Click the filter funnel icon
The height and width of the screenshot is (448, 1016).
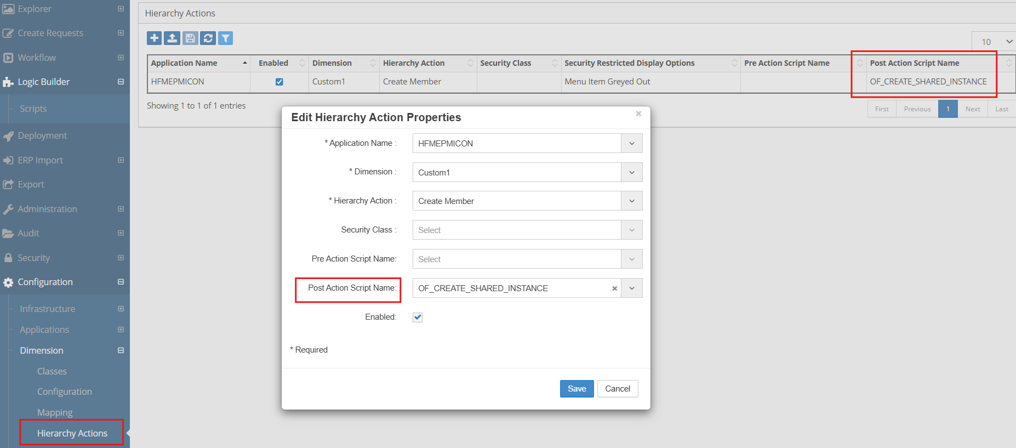tap(225, 38)
